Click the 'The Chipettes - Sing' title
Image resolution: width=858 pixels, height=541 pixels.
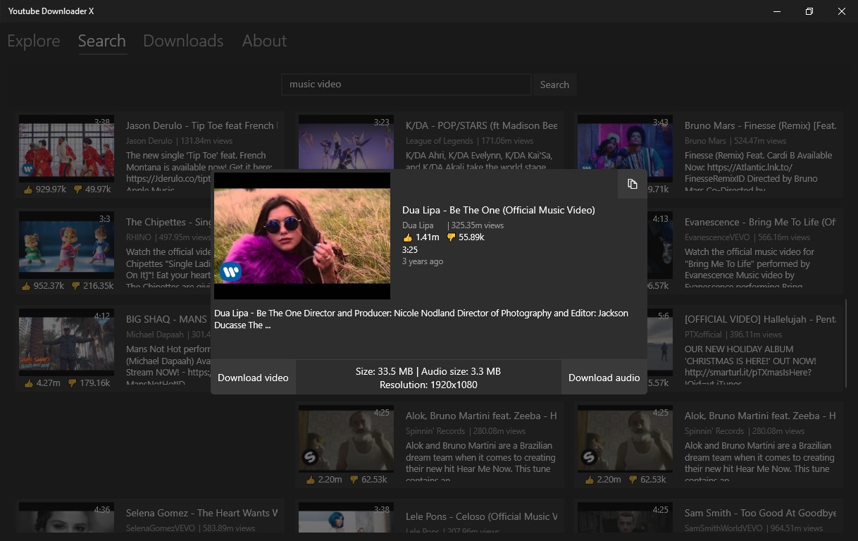(x=168, y=222)
